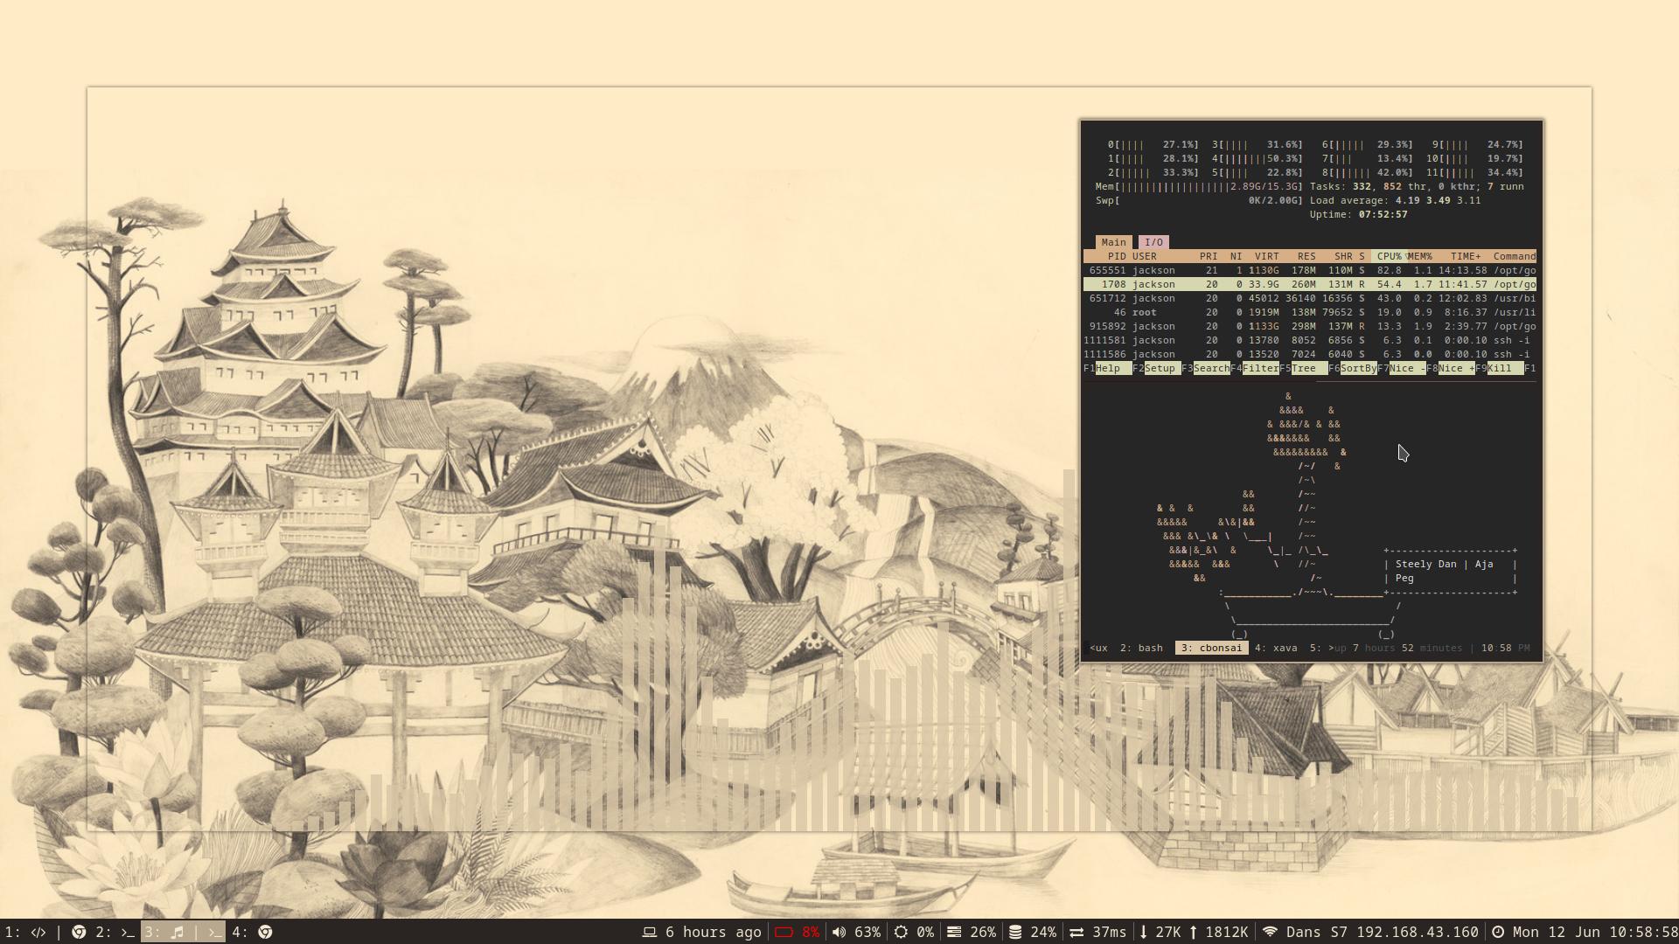Screen dimensions: 1679x944
Task: Open workspace 1 code icon
Action: point(38,932)
